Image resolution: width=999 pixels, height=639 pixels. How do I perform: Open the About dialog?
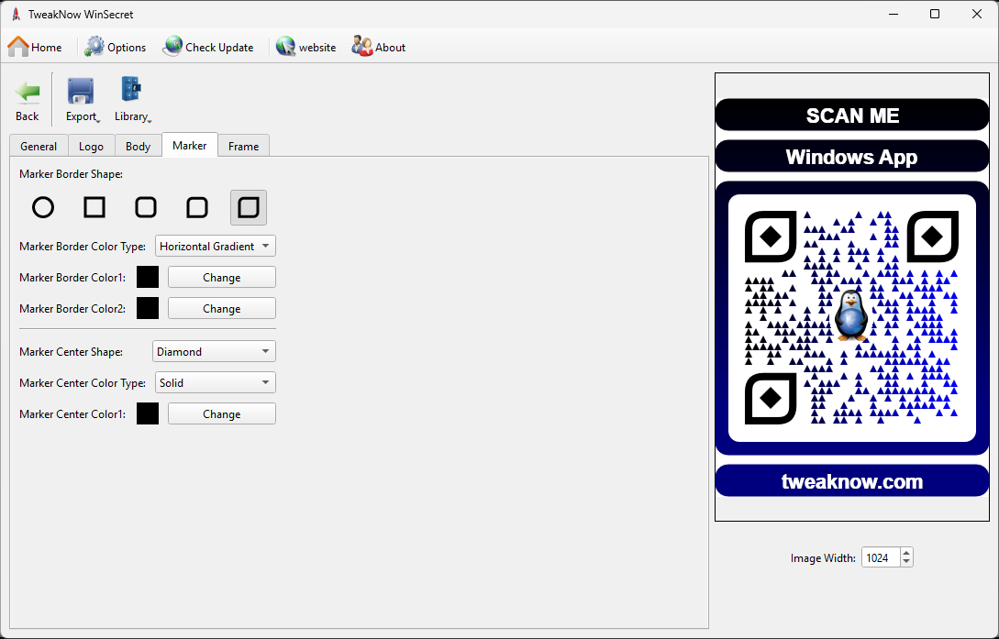379,47
